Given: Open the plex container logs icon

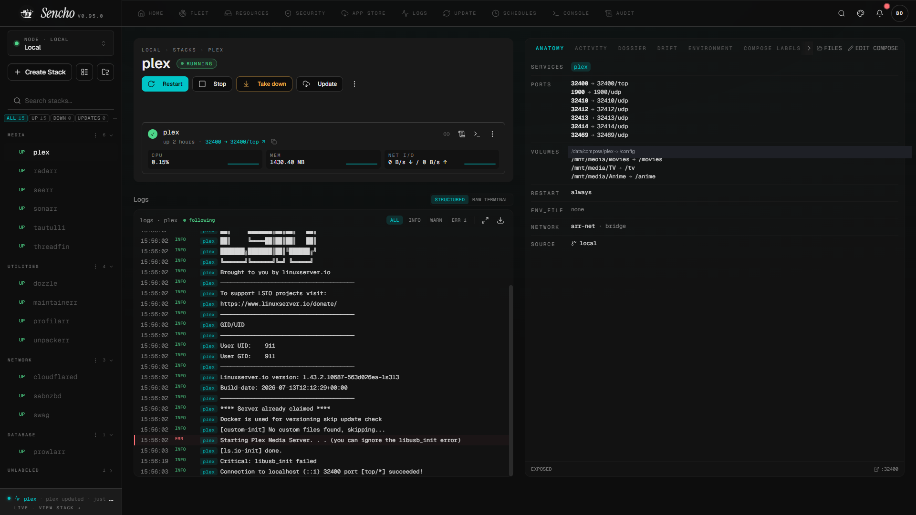Looking at the screenshot, I should click(462, 134).
